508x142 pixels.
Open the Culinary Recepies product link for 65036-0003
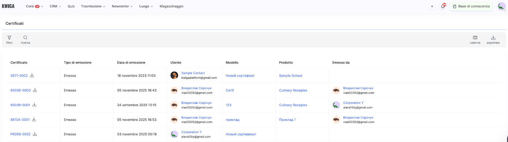[x=293, y=90]
